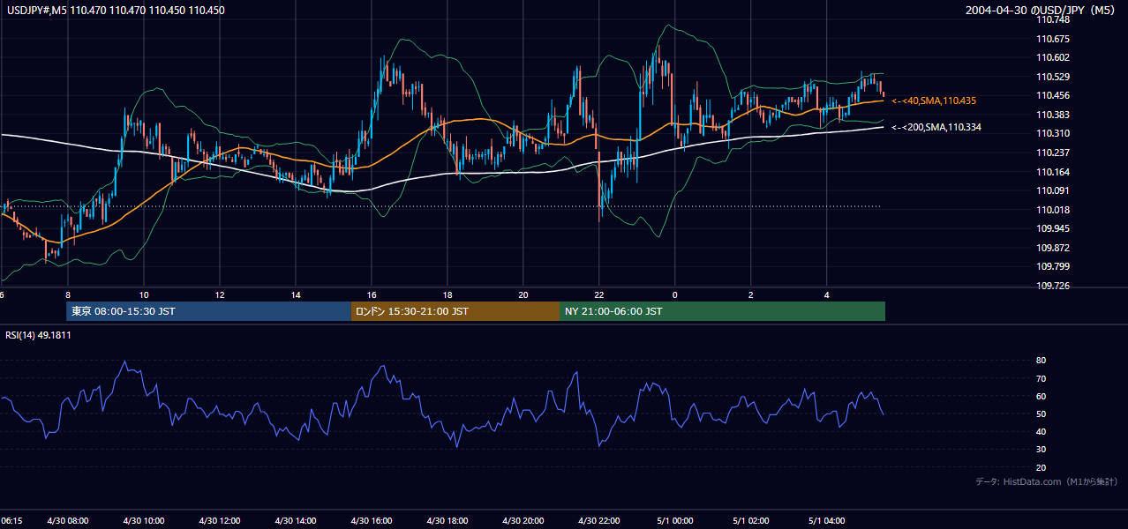Viewport: 1128px width, 529px height.
Task: Click the 5/1 00:00 bottom time label
Action: click(675, 520)
